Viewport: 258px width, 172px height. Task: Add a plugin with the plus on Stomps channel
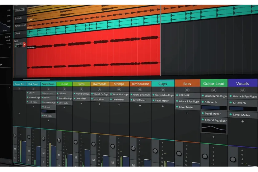pos(119,105)
